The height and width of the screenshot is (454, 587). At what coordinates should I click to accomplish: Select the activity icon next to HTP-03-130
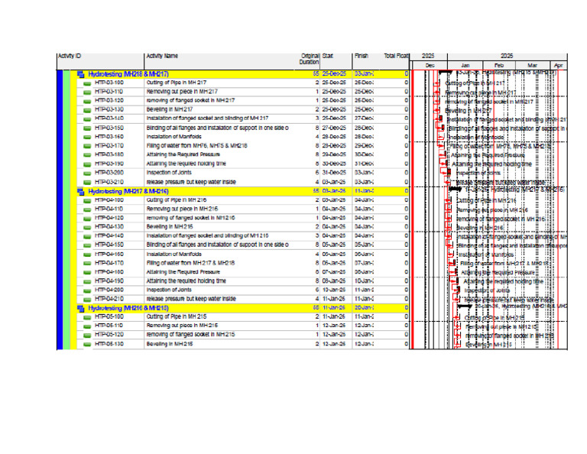(x=87, y=110)
